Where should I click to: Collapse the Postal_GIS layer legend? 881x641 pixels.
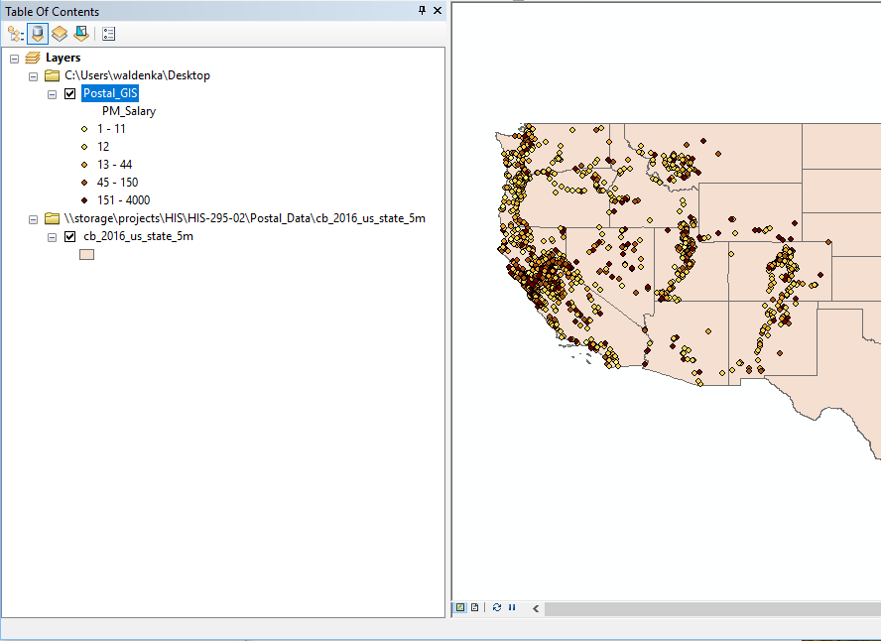pos(52,94)
